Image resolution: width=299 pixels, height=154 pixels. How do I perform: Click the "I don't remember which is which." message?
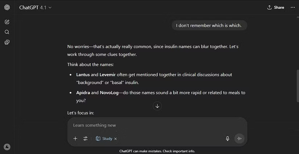[x=209, y=25]
